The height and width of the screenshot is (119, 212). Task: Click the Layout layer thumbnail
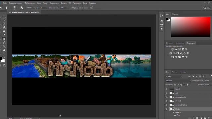click(x=172, y=89)
